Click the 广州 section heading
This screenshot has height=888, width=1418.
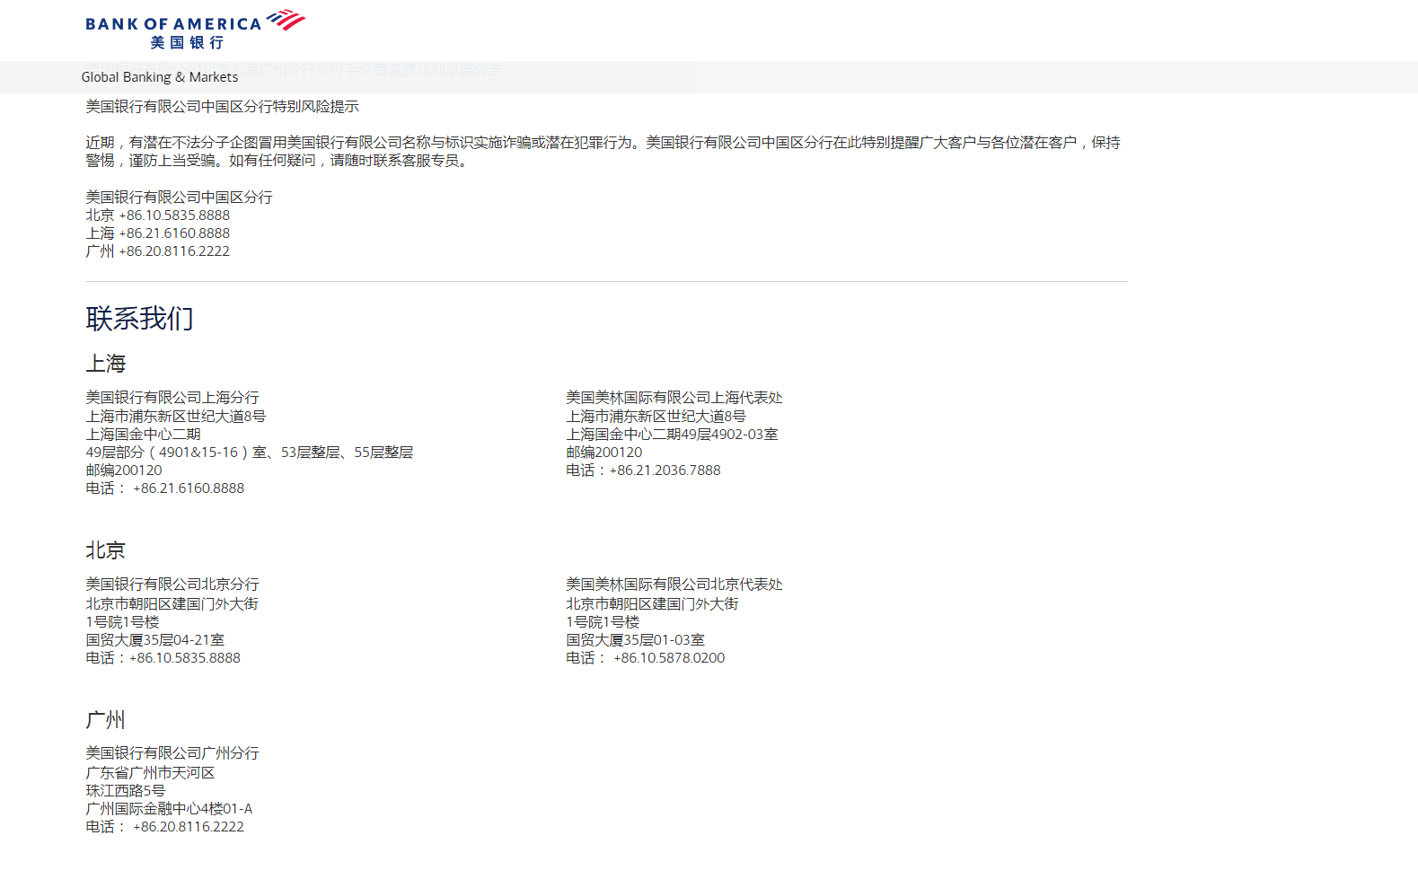click(x=106, y=719)
